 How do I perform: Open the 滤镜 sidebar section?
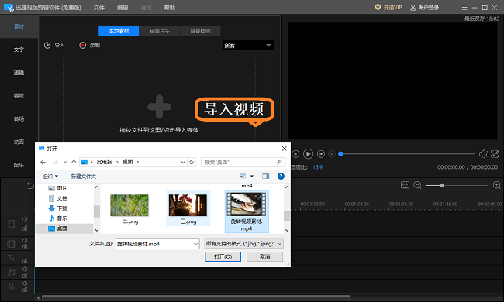click(x=19, y=73)
